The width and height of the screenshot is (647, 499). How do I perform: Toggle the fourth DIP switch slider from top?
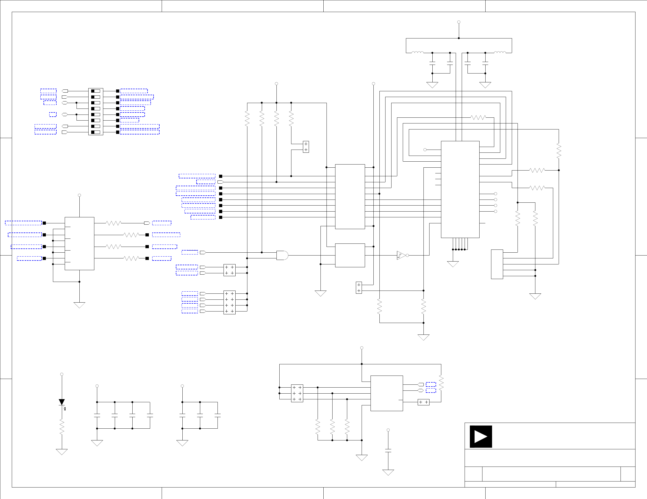[96, 109]
